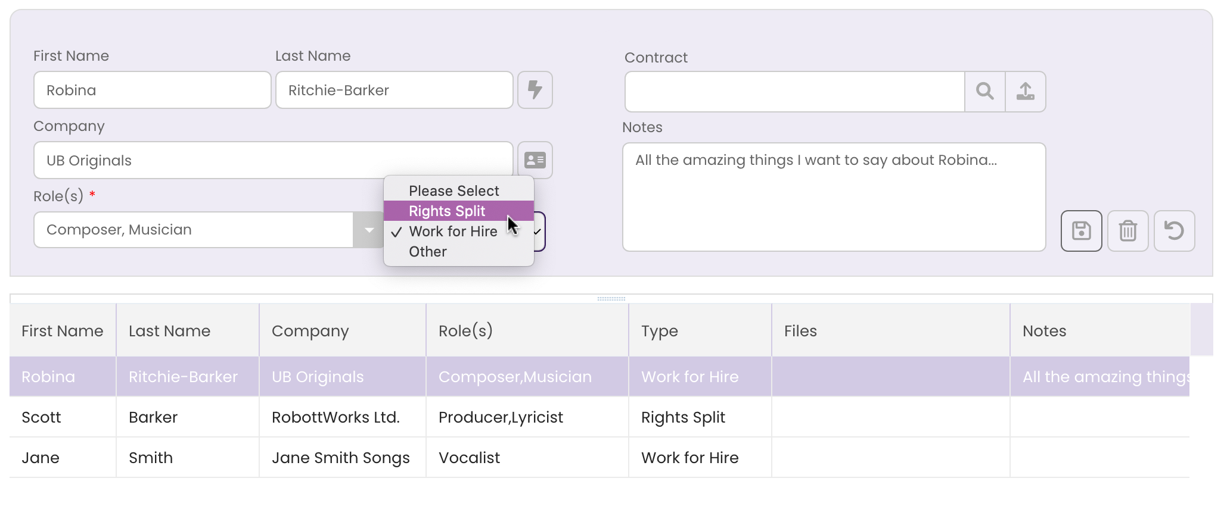1227x525 pixels.
Task: Click the 'Vocalist' role cell
Action: [x=527, y=458]
